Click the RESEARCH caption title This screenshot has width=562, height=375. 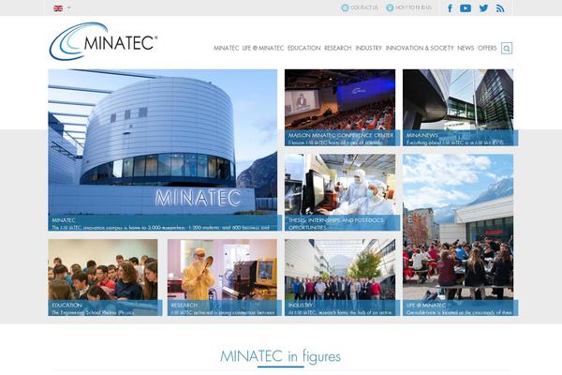pyautogui.click(x=185, y=305)
